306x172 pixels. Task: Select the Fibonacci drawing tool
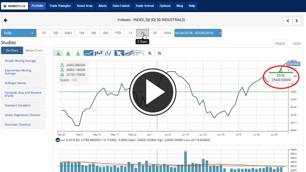[x=139, y=53]
